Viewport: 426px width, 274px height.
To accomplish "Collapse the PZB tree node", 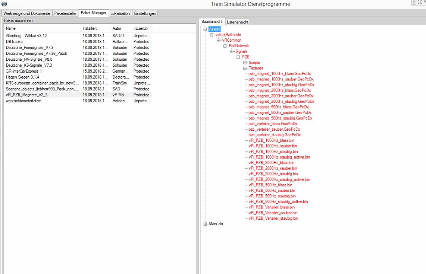I will pyautogui.click(x=238, y=57).
